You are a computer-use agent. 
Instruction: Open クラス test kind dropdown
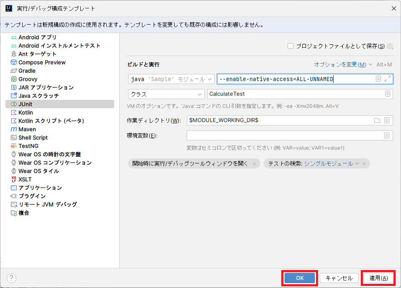[166, 94]
